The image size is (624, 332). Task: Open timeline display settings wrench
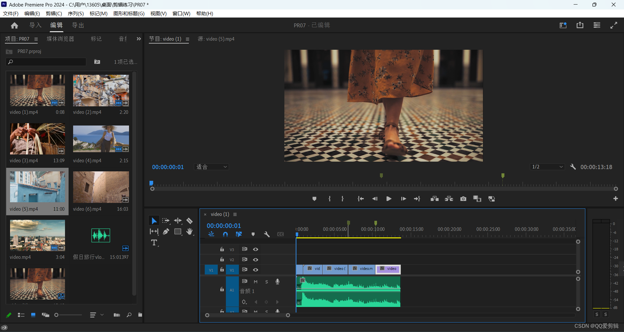coord(267,234)
